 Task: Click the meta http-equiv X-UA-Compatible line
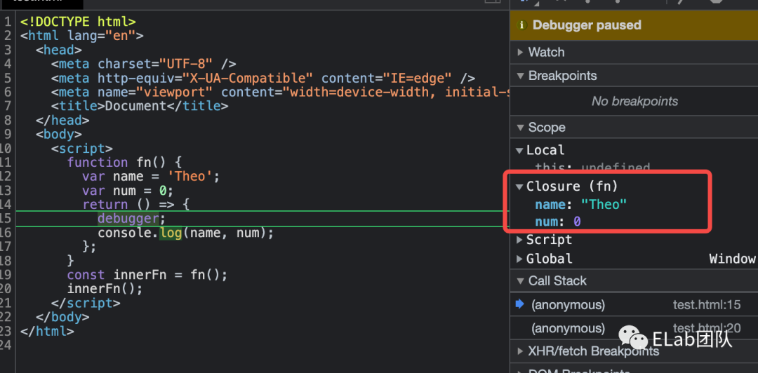(x=263, y=78)
